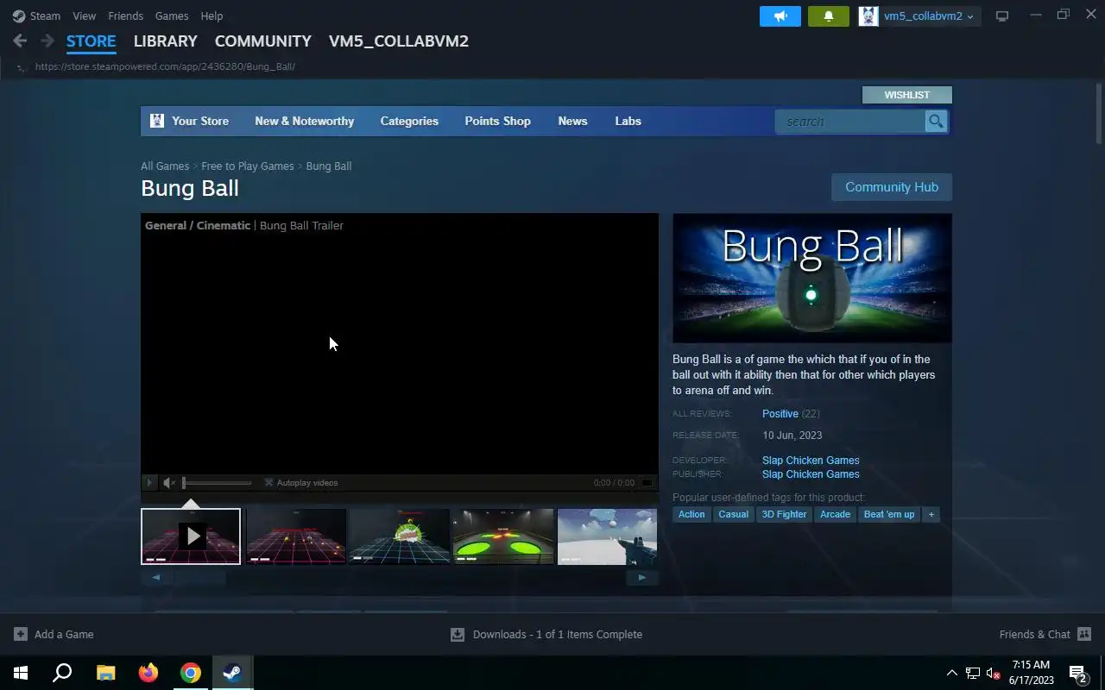Switch to the STORE tab
This screenshot has height=690, width=1105.
pos(92,41)
